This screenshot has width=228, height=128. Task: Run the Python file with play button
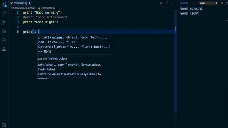[x=161, y=3]
